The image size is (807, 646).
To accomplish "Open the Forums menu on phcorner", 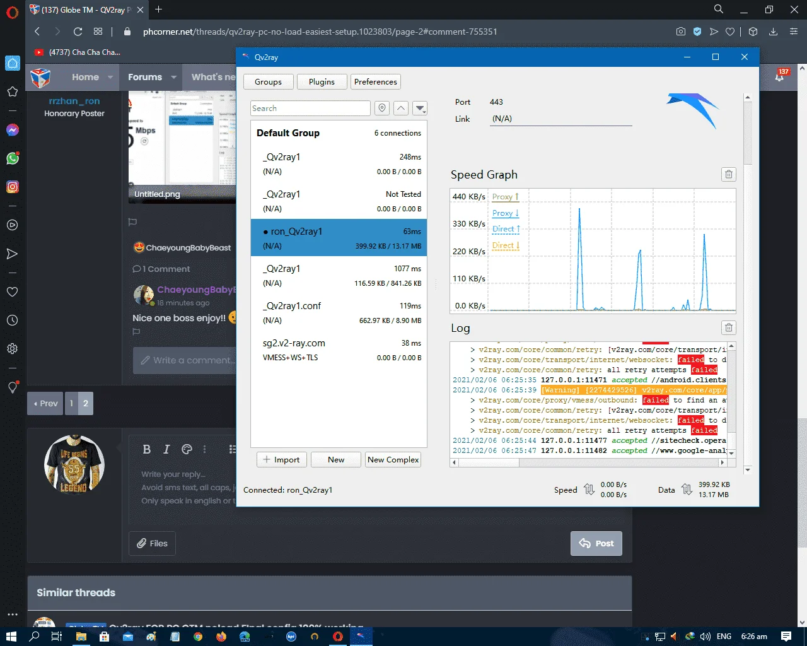I will [145, 77].
